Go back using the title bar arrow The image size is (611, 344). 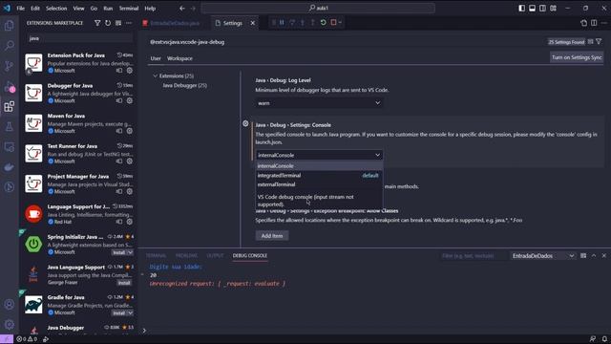tap(182, 9)
